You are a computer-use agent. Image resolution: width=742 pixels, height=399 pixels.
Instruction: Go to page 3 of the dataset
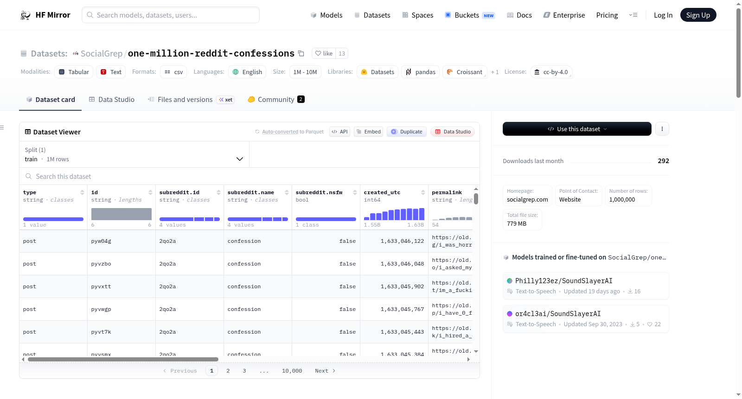244,371
